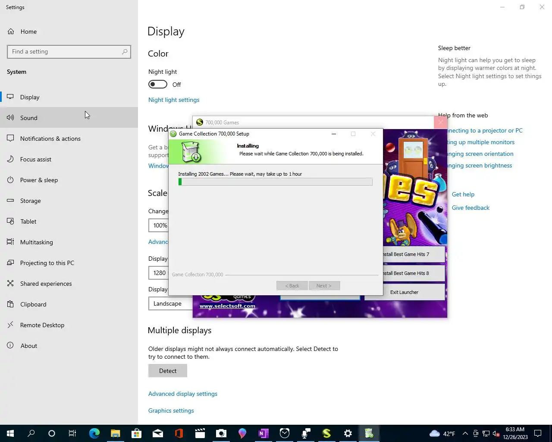The width and height of the screenshot is (552, 442).
Task: Open Movies & TV clapperboard icon
Action: [200, 433]
